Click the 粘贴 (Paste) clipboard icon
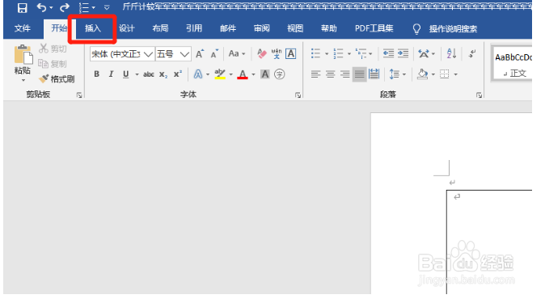The width and height of the screenshot is (545, 299). click(x=23, y=55)
